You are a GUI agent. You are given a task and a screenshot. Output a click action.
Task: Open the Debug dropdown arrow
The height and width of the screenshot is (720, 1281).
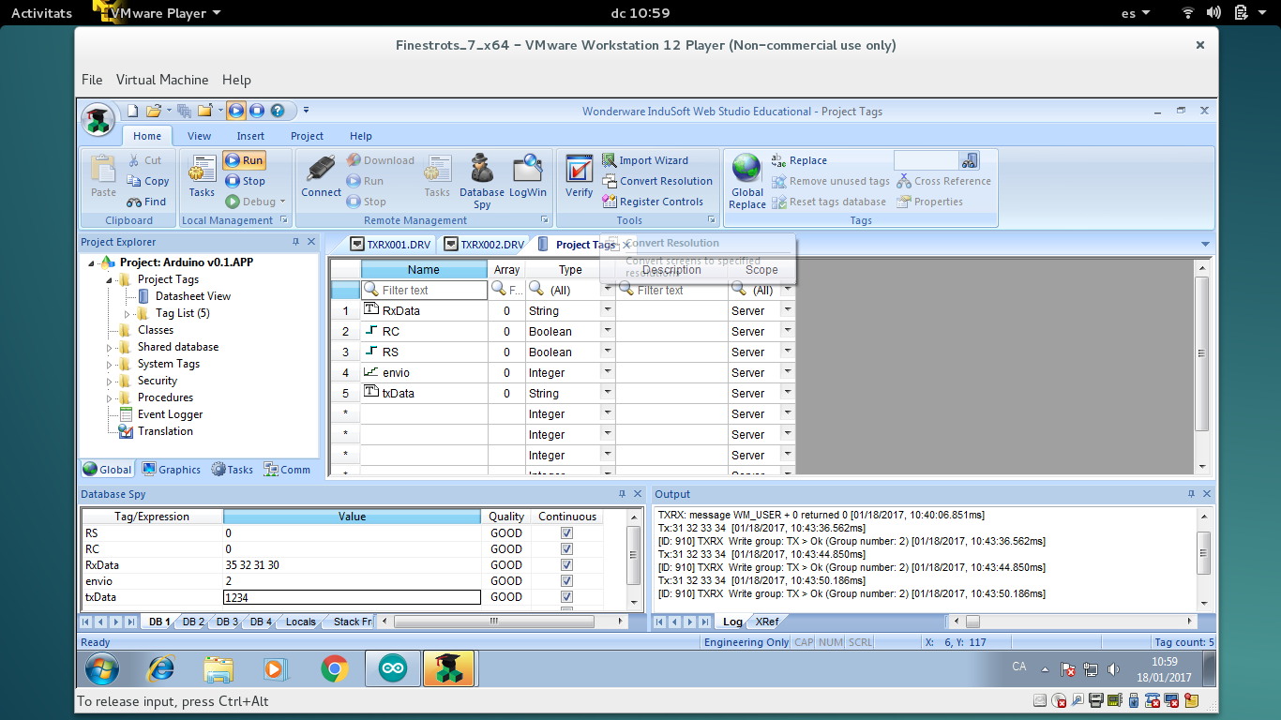(x=282, y=202)
